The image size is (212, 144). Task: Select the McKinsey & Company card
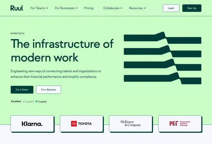[131, 124]
